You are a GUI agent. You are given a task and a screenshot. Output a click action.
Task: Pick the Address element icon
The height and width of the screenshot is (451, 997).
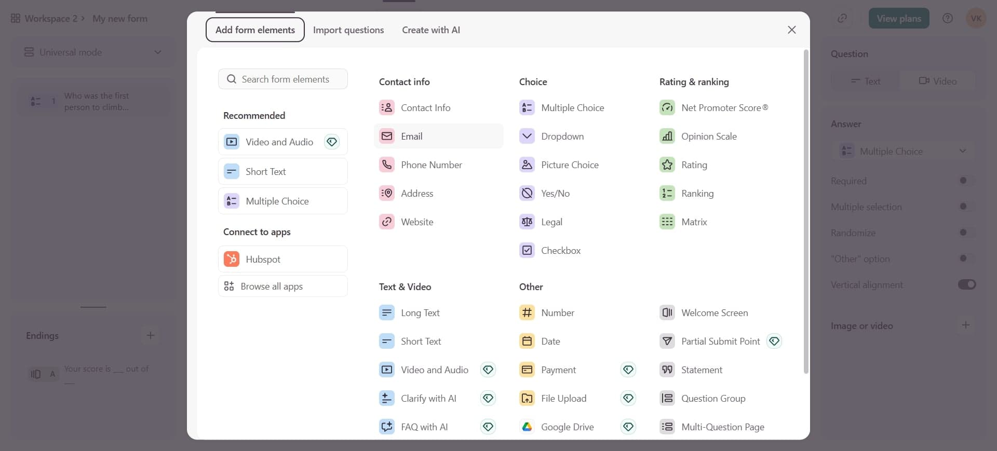pos(387,193)
